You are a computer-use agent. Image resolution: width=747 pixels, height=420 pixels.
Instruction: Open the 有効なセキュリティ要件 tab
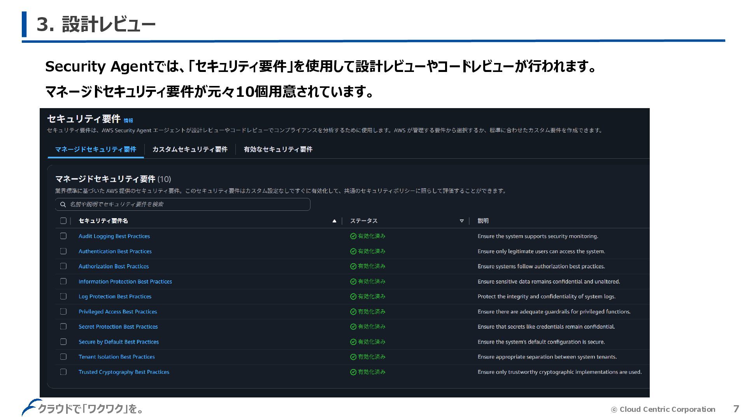point(278,149)
